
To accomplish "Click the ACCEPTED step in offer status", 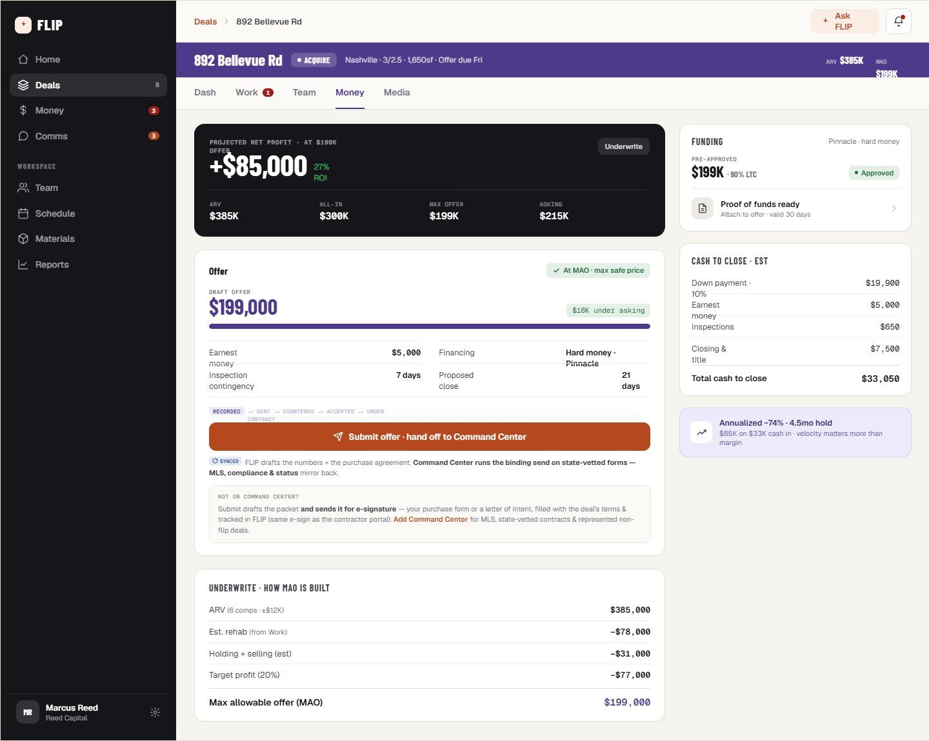I will [340, 411].
